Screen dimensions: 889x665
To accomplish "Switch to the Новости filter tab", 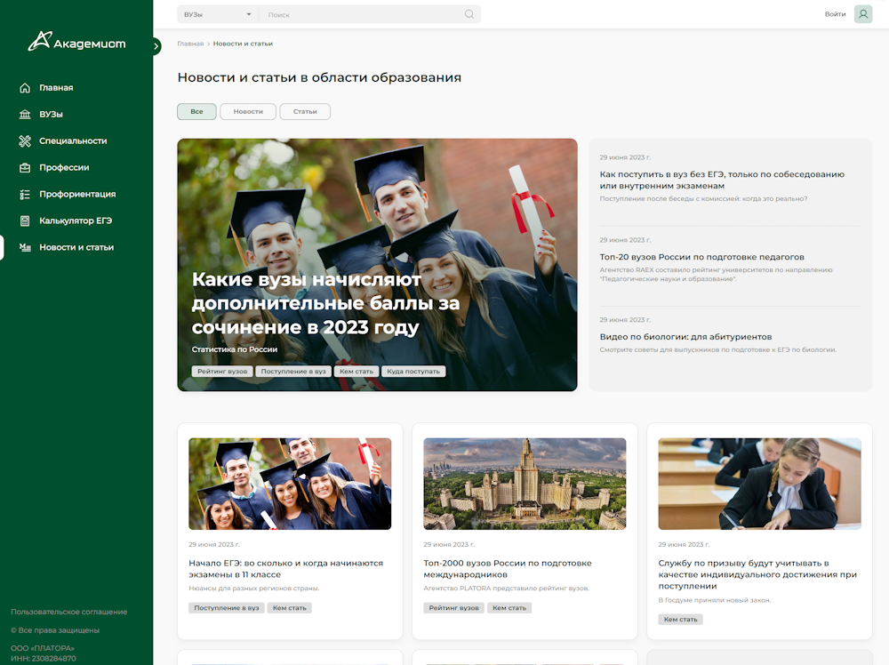I will pyautogui.click(x=248, y=112).
